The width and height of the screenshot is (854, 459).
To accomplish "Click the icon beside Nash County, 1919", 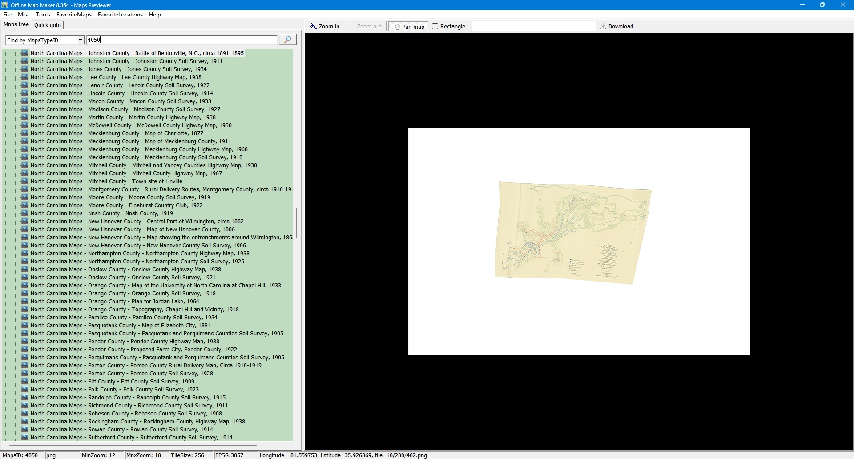I will pyautogui.click(x=25, y=213).
